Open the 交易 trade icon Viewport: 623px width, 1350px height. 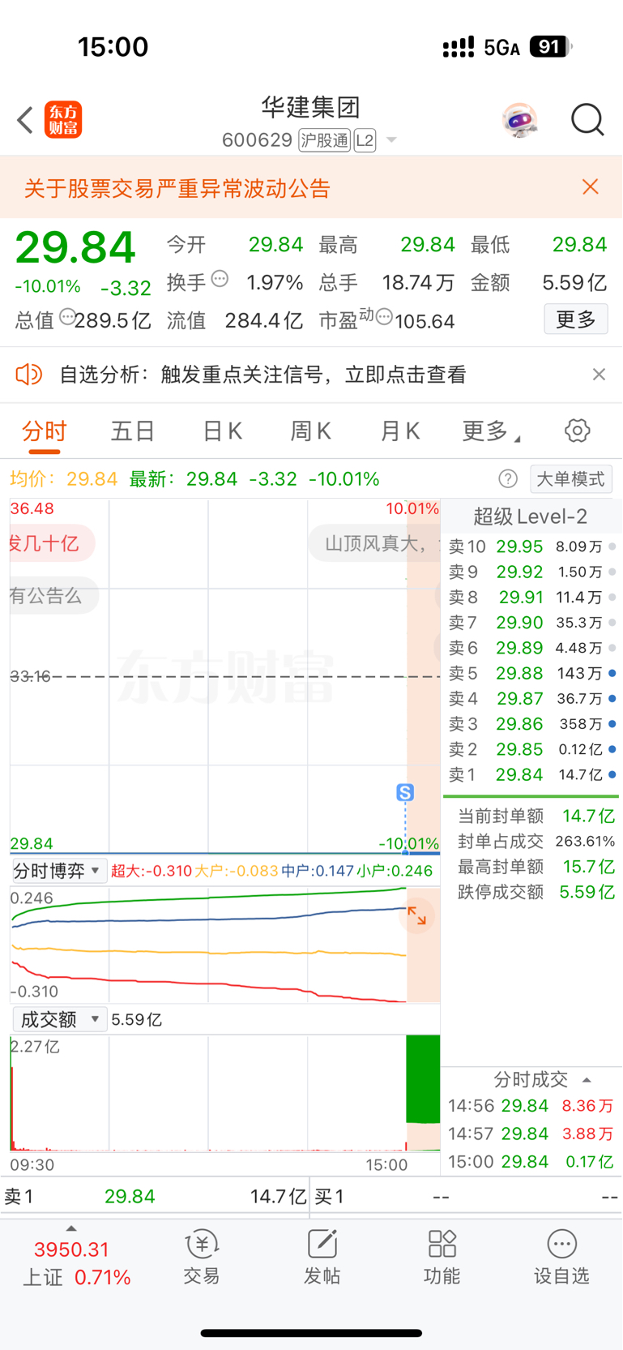pyautogui.click(x=202, y=1258)
